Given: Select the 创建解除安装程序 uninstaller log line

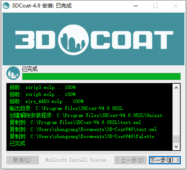Looking at the screenshot, I should [89, 115].
